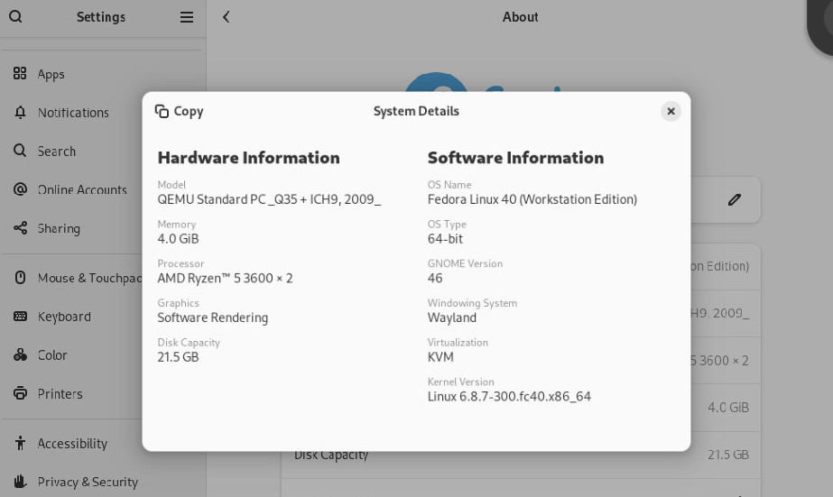This screenshot has width=833, height=497.
Task: Click the OS Name value Fedora Linux 40
Action: point(532,199)
